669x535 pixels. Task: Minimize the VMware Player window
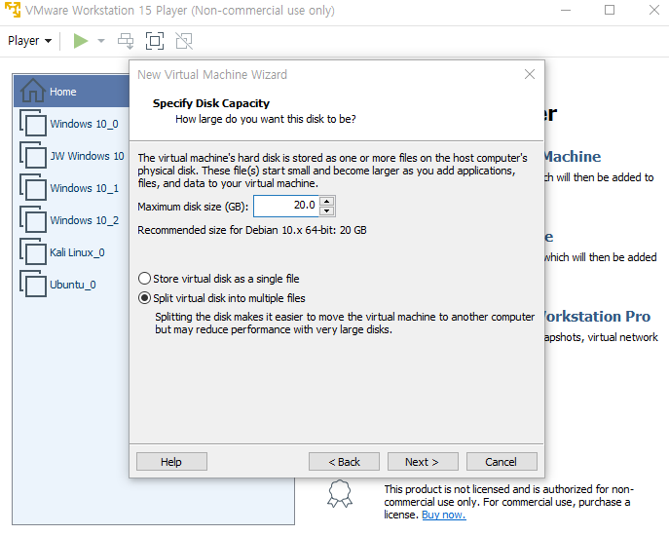(566, 10)
